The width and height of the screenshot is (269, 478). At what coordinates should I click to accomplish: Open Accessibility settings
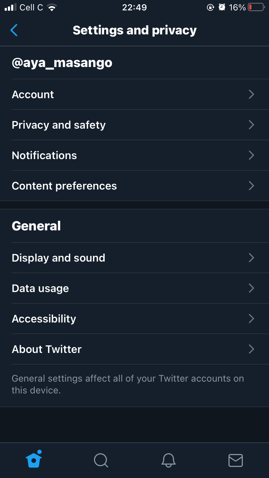point(44,319)
